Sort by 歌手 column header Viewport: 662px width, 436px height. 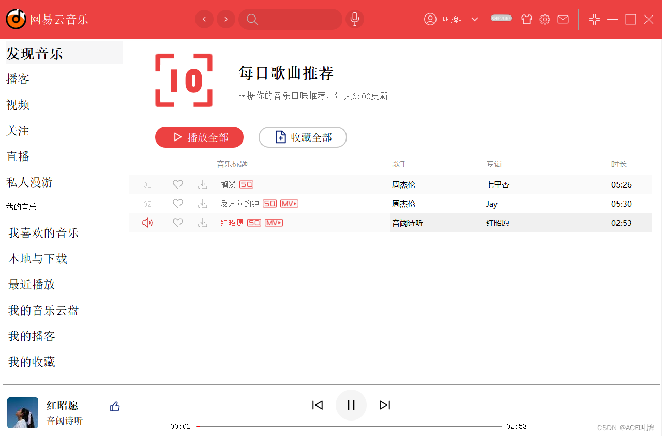[x=400, y=164]
